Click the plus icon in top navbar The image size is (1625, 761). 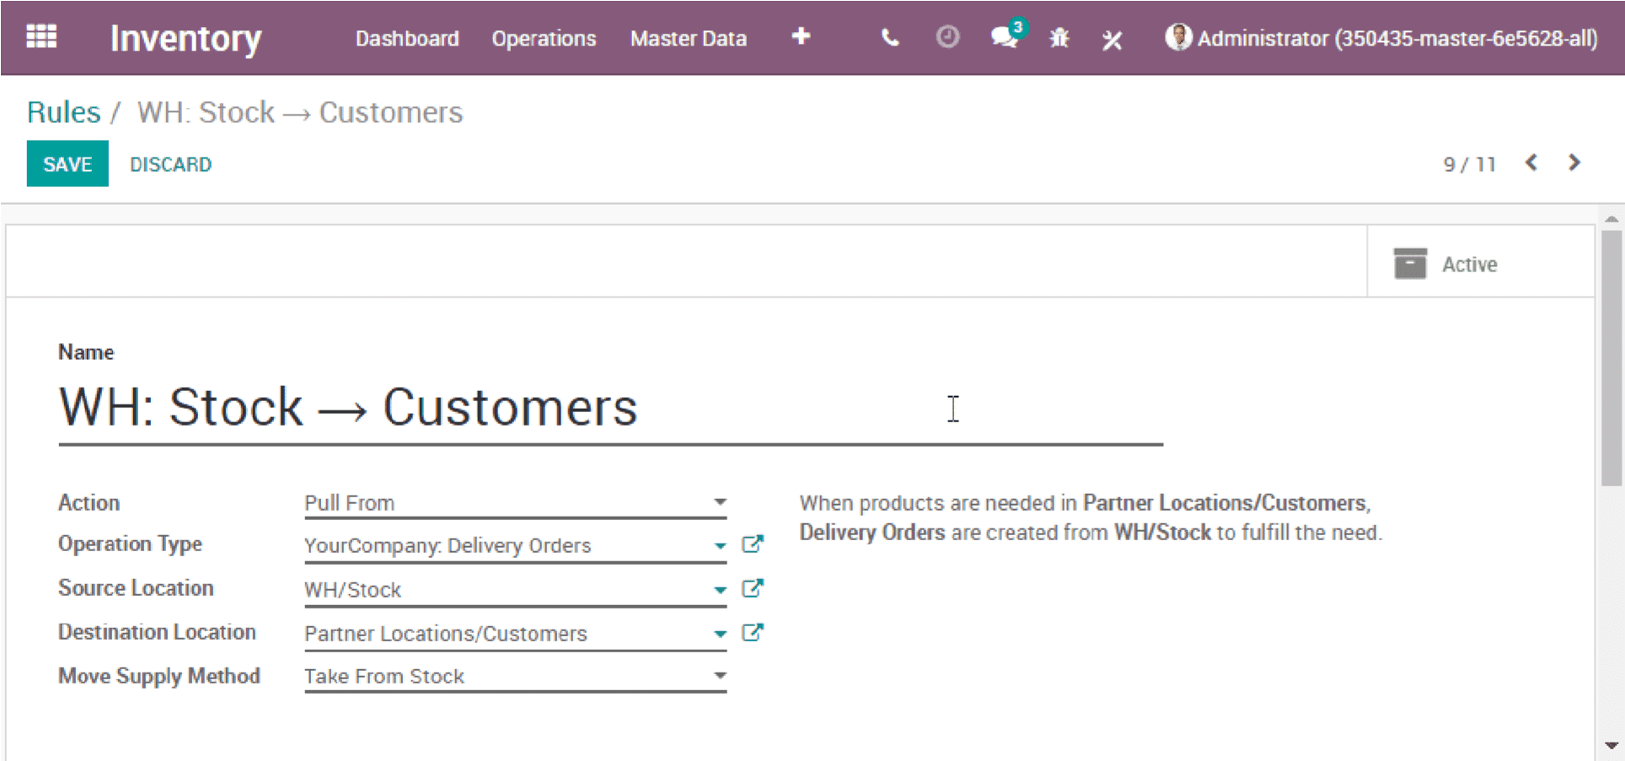tap(801, 36)
